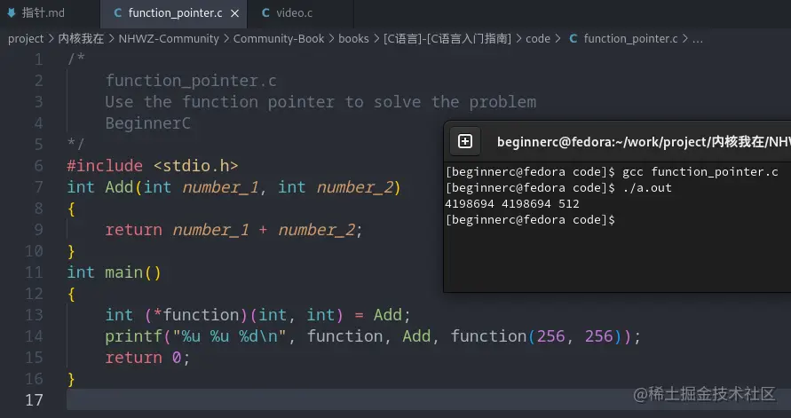This screenshot has height=418, width=791.
Task: Click C icon in breadcrumb path
Action: click(x=573, y=39)
